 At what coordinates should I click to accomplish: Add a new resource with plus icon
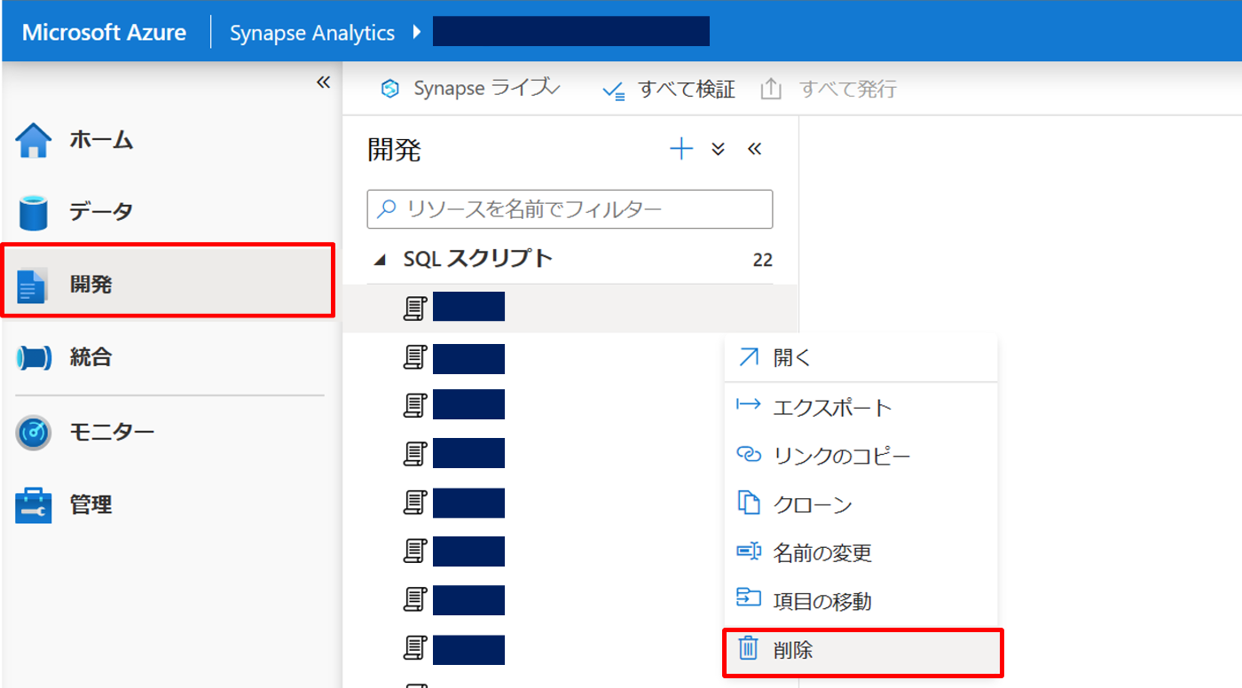point(680,149)
